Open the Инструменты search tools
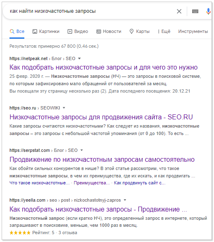Image resolution: width=214 pixels, height=242 pixels. (193, 31)
